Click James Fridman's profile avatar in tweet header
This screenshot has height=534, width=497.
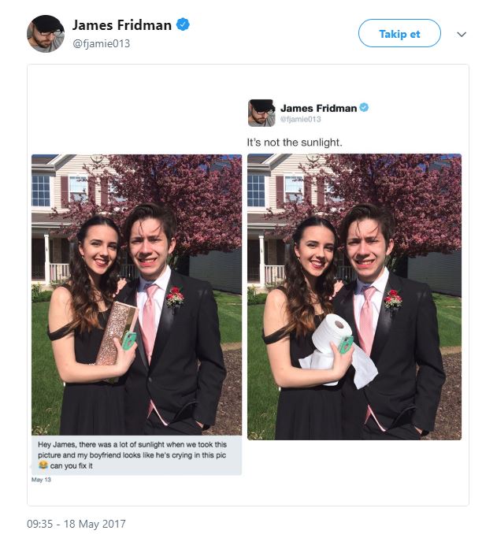point(46,33)
